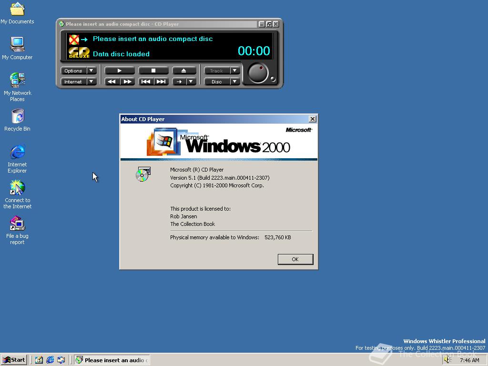This screenshot has height=366, width=488.
Task: Select the My Network Places icon
Action: 18,87
